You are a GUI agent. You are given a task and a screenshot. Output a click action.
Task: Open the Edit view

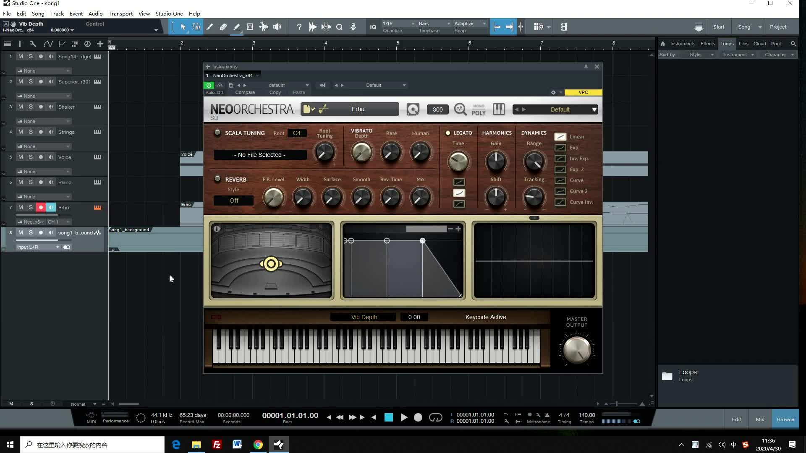coord(736,419)
